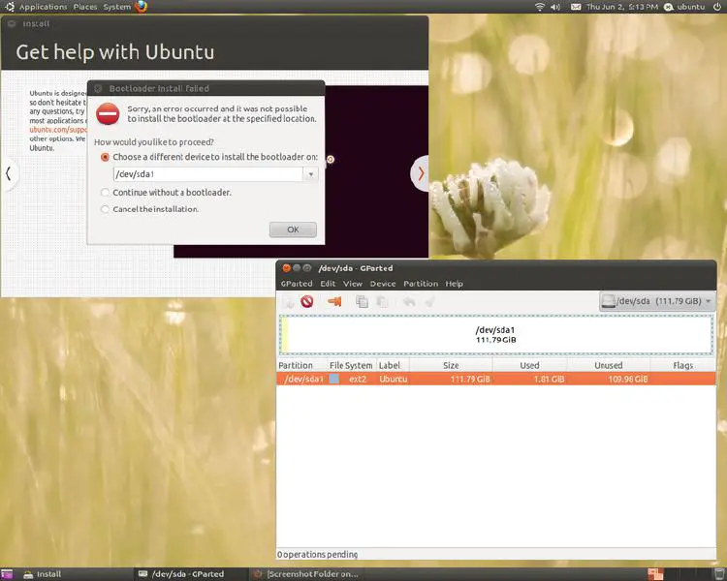727x581 pixels.
Task: Click the Undo last operation icon in GParted
Action: 409,301
